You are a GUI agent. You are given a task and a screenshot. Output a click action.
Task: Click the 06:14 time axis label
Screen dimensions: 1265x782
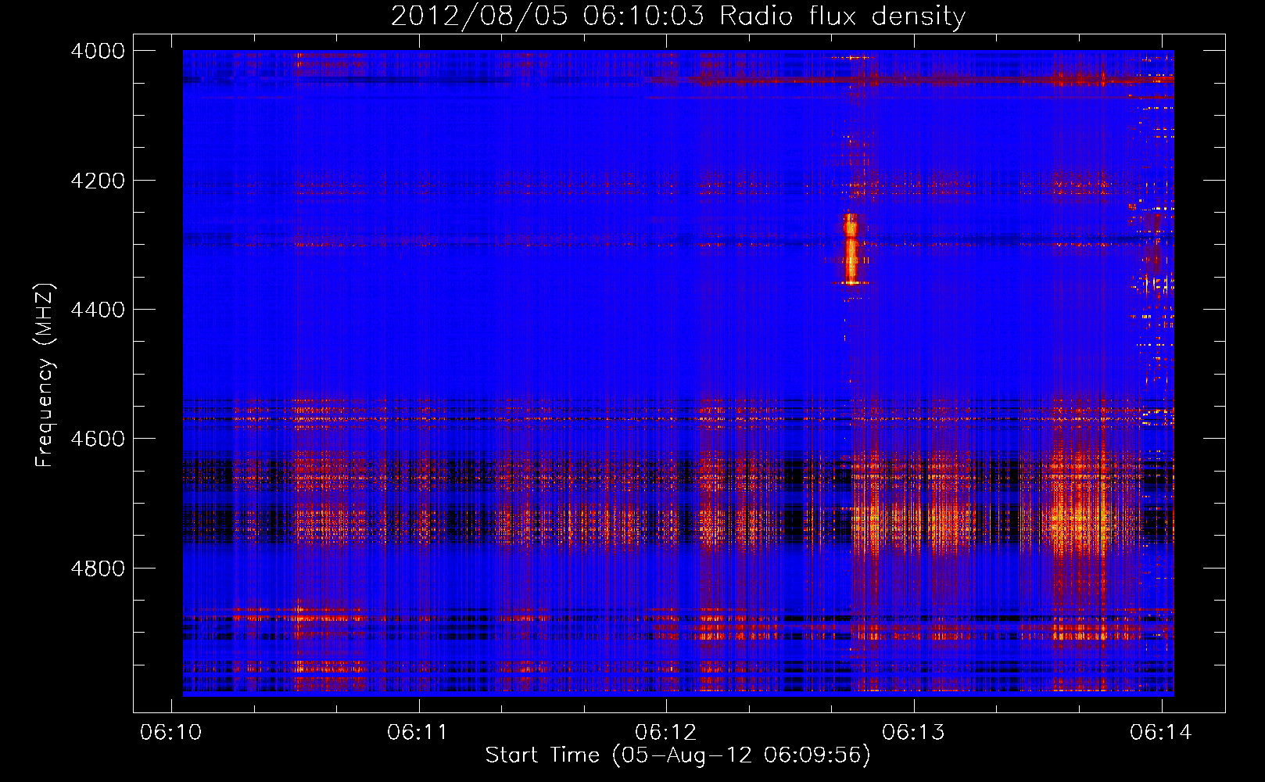coord(1161,732)
